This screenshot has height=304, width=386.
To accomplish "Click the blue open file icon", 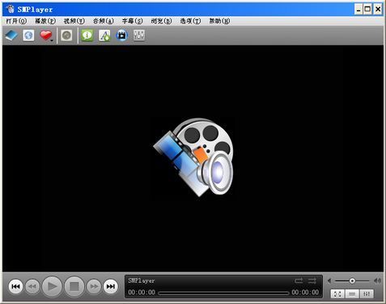I will (11, 36).
